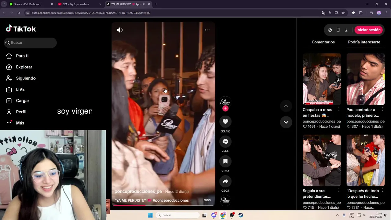Image resolution: width=391 pixels, height=220 pixels.
Task: Like the 'Después de todo' video (7581)
Action: coord(349,207)
